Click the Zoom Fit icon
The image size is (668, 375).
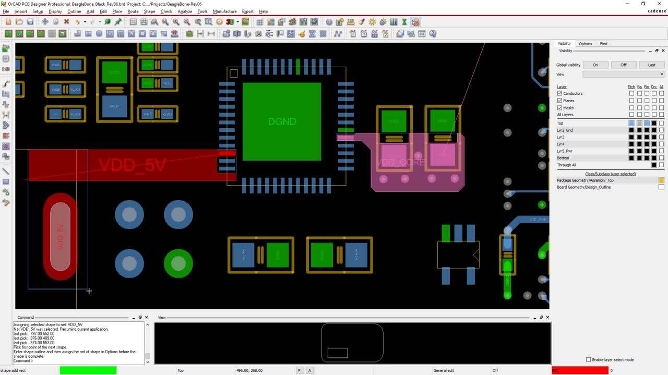pos(165,22)
